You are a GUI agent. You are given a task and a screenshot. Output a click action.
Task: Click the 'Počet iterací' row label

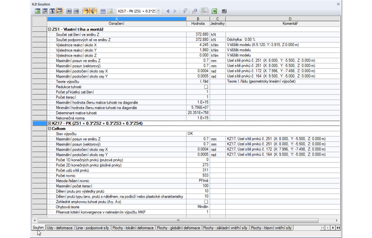point(66,97)
